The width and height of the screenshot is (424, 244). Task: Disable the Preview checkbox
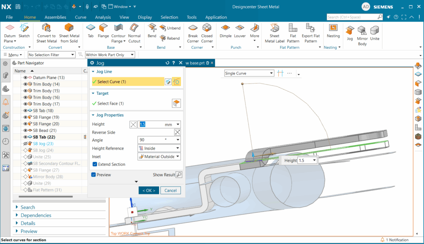pyautogui.click(x=94, y=175)
